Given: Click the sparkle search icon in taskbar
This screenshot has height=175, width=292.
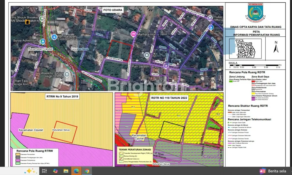Looking at the screenshot, I should pyautogui.click(x=31, y=171).
